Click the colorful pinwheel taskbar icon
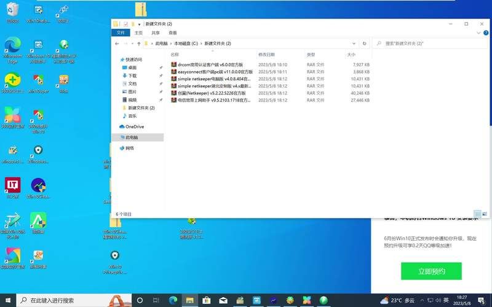The height and width of the screenshot is (307, 492). pyautogui.click(x=306, y=300)
